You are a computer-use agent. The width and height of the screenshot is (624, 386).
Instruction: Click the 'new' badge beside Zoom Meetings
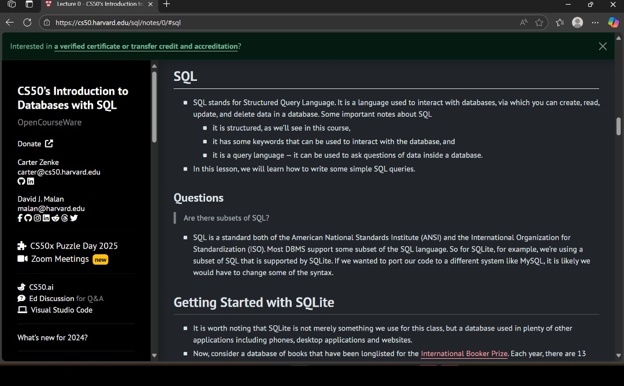coord(101,260)
